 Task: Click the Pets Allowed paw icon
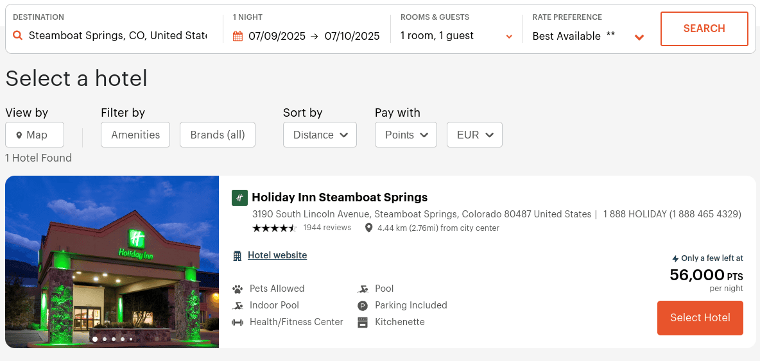tap(237, 289)
